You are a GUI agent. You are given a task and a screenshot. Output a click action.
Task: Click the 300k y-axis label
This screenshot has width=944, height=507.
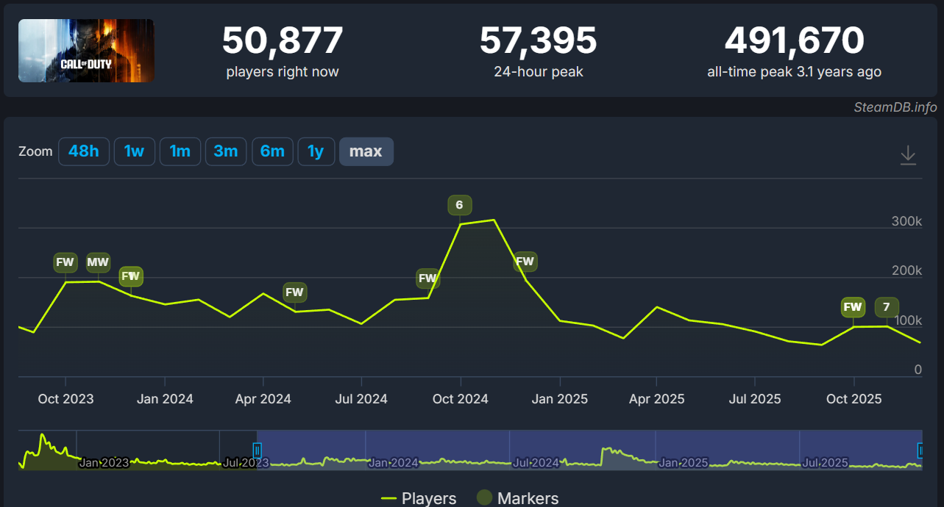pos(906,222)
